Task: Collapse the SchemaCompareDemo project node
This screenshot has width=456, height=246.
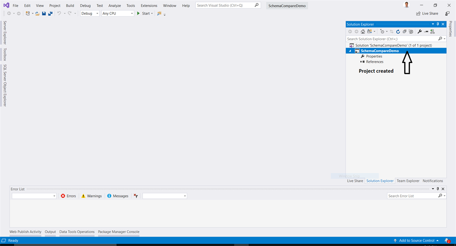Action: tap(350, 51)
